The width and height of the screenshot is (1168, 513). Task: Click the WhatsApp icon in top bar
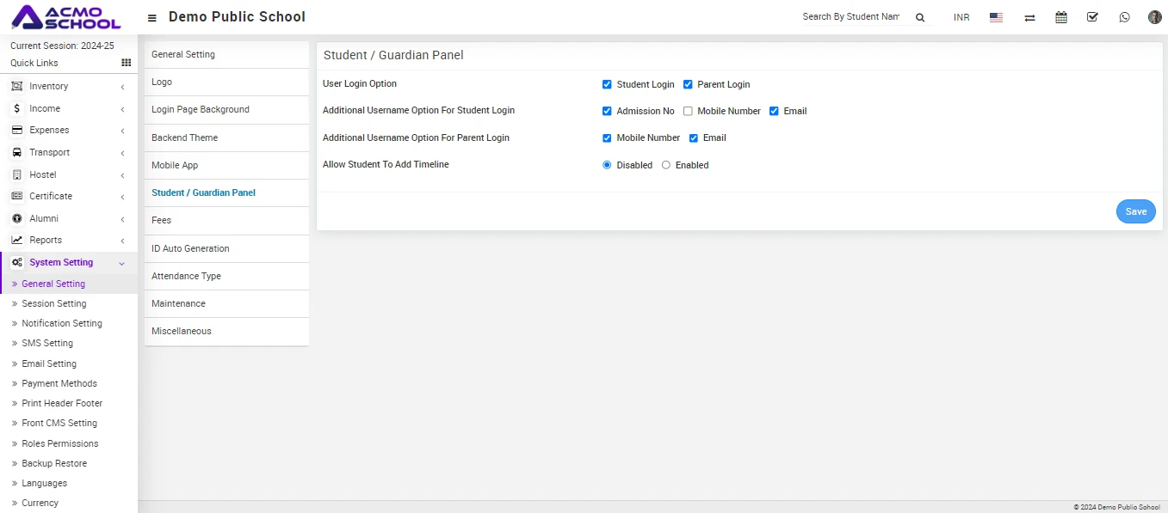(x=1124, y=17)
